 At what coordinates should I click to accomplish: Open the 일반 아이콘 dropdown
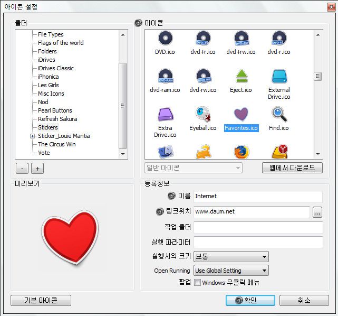tap(194, 168)
